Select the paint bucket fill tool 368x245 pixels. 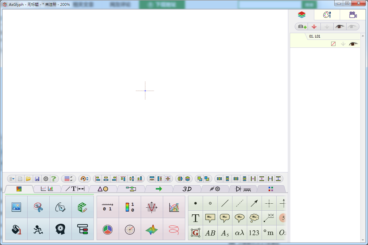click(x=16, y=229)
